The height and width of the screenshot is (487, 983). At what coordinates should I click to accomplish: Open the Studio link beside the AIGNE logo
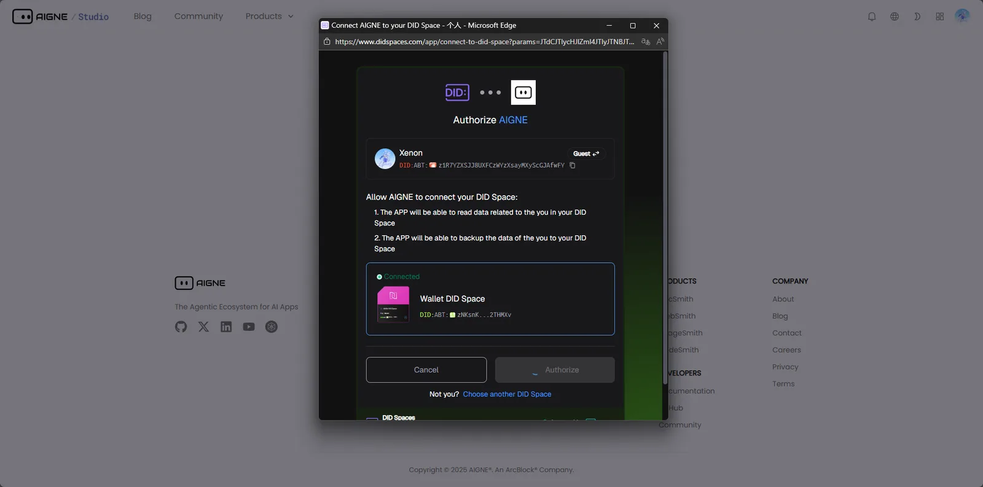pyautogui.click(x=93, y=17)
